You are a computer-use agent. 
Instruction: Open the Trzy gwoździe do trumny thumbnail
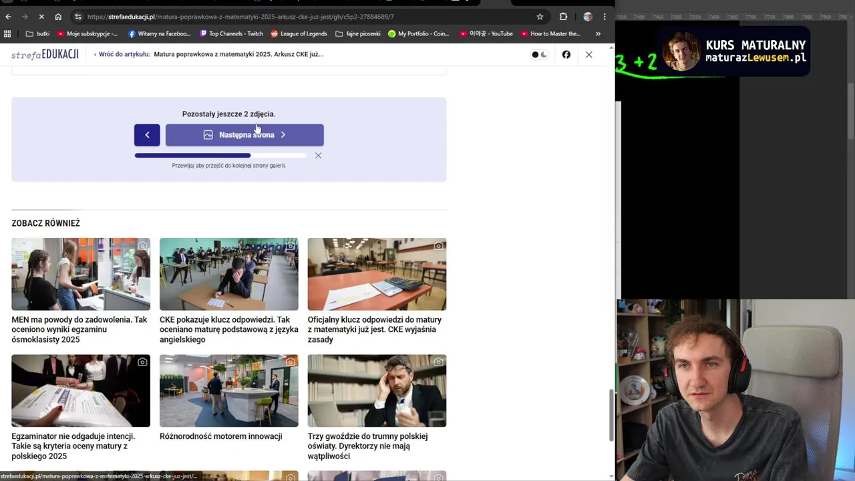click(x=377, y=391)
